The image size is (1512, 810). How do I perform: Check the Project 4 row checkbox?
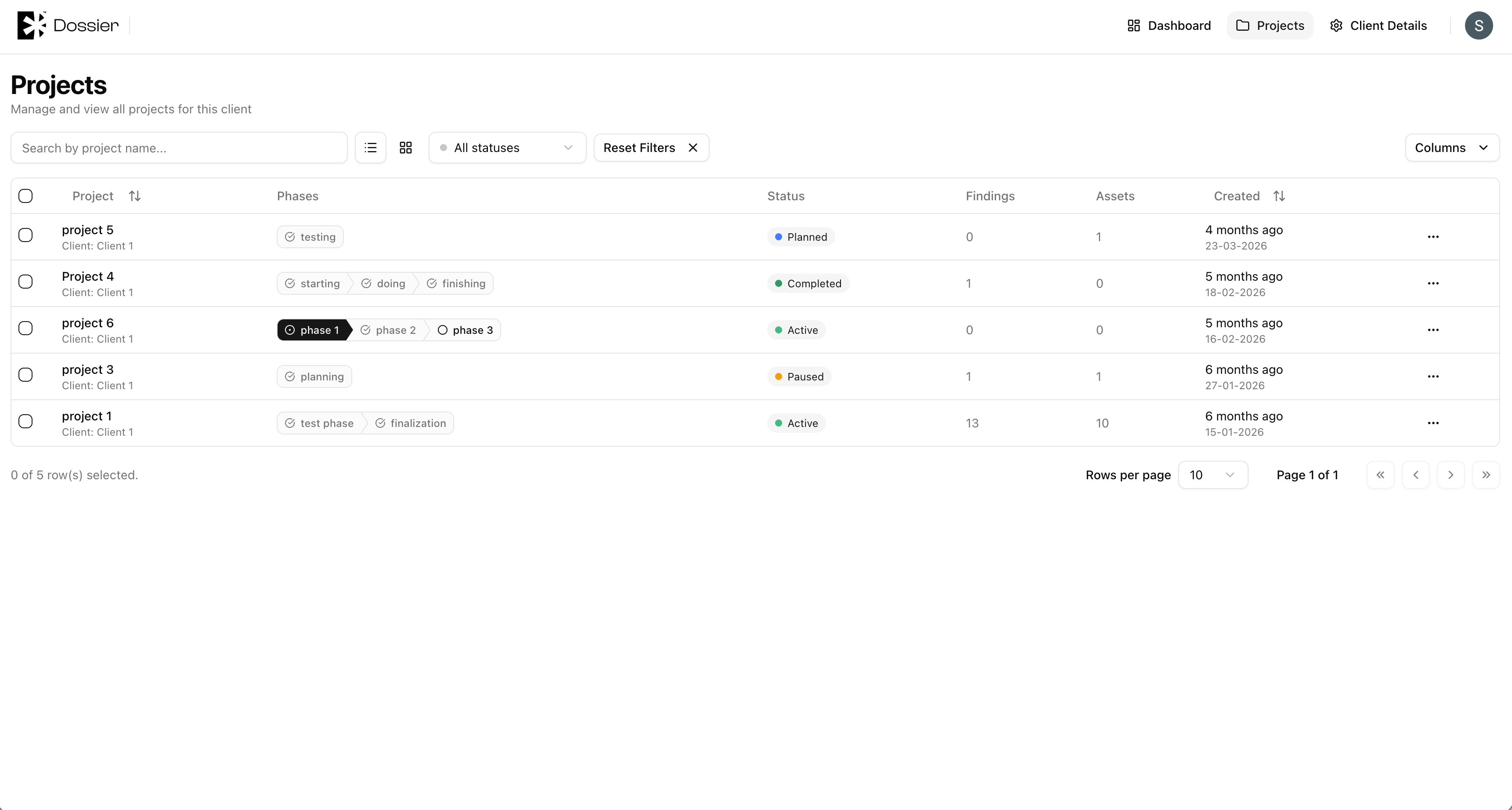tap(25, 282)
